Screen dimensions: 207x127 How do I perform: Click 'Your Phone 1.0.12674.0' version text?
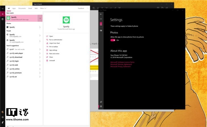click(119, 55)
